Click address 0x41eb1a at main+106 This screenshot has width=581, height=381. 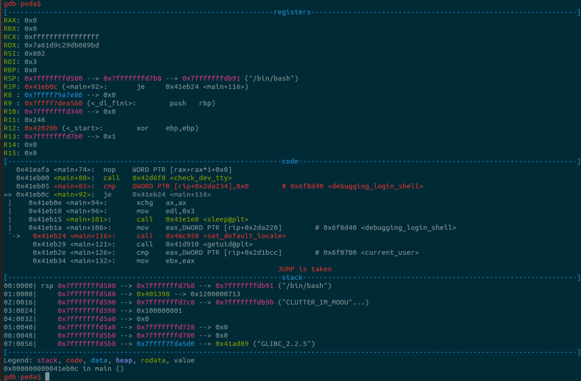(x=45, y=228)
